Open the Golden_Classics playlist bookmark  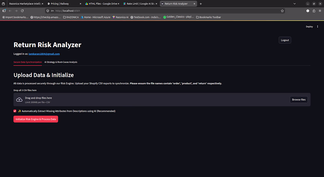[178, 17]
